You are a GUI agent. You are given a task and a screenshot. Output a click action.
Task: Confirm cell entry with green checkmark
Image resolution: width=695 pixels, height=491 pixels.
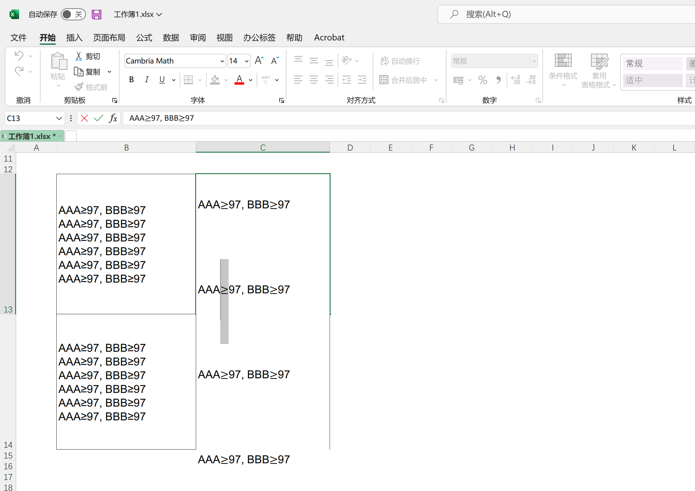tap(99, 118)
